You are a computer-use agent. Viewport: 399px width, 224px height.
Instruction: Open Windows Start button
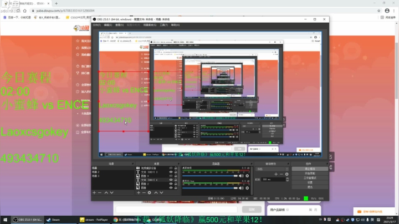click(5, 220)
